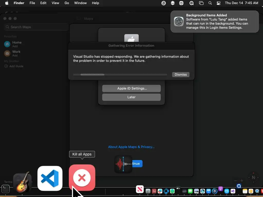This screenshot has width=263, height=197.
Task: Click the Kill all Apps dock icon
Action: (x=82, y=178)
